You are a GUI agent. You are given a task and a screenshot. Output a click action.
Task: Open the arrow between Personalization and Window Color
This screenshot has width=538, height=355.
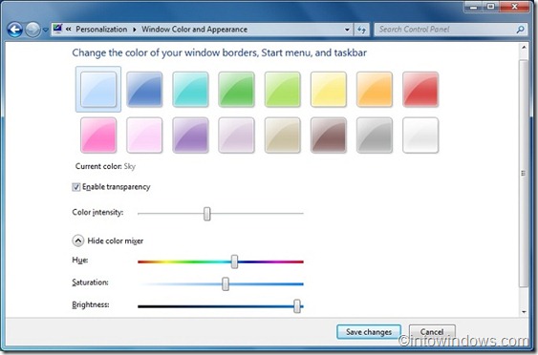pos(135,30)
